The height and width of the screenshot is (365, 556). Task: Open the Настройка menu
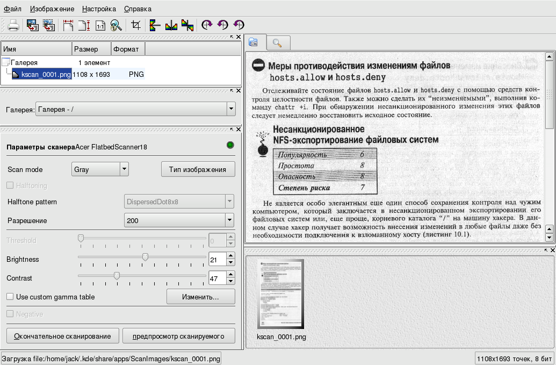(x=99, y=9)
